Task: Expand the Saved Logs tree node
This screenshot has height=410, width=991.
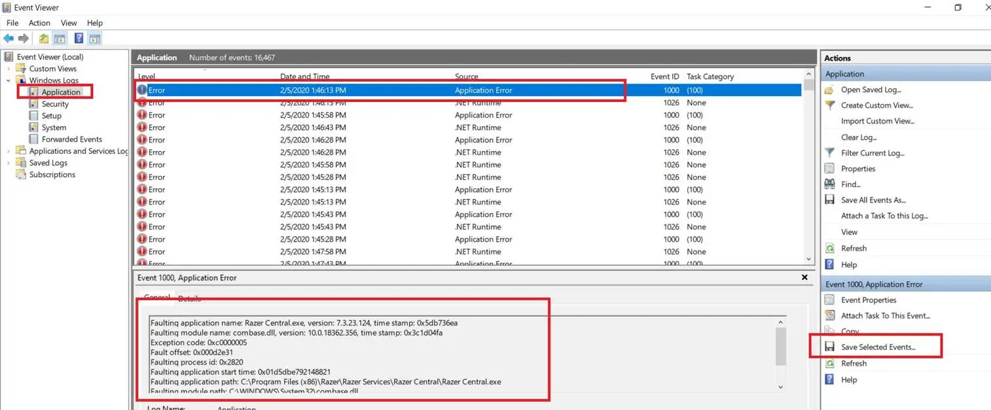Action: (9, 163)
